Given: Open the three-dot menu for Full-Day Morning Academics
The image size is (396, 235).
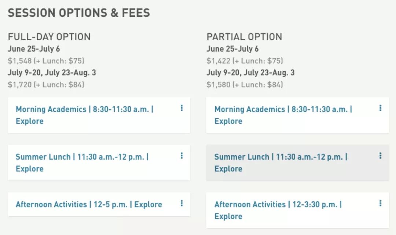Looking at the screenshot, I should [x=181, y=108].
